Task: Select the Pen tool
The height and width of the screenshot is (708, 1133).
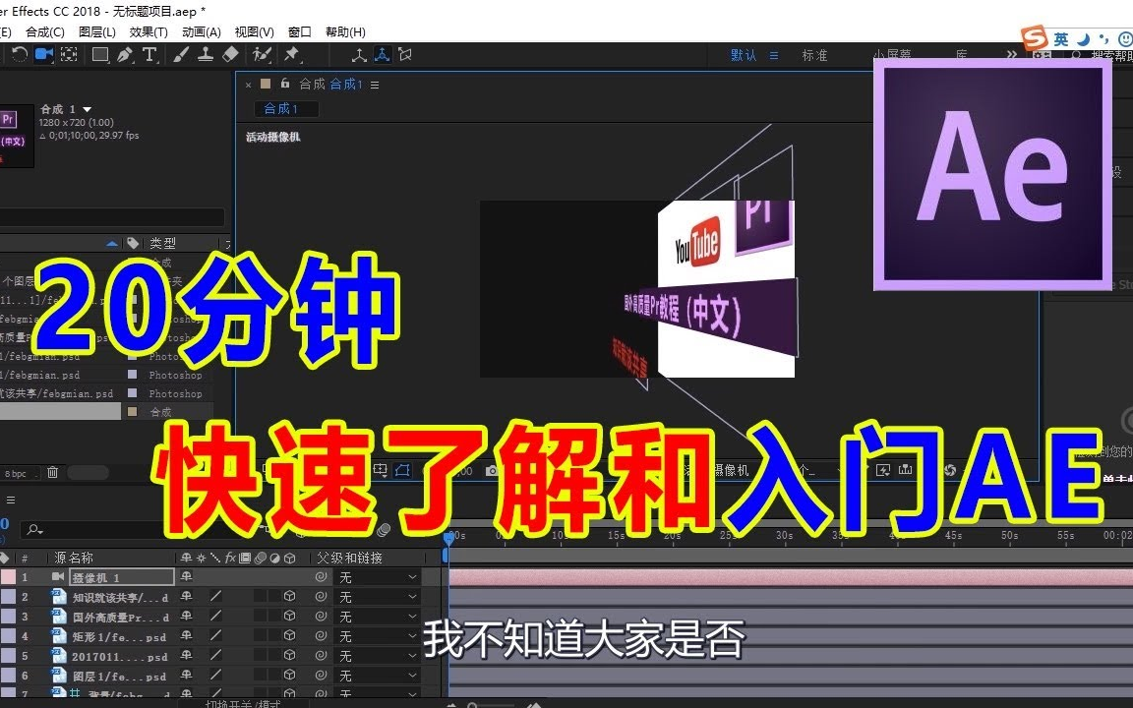Action: point(124,55)
